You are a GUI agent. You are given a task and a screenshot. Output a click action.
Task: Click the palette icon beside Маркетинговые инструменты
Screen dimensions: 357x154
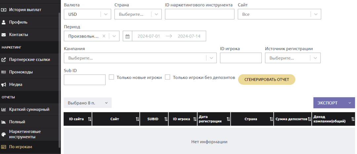click(4, 135)
